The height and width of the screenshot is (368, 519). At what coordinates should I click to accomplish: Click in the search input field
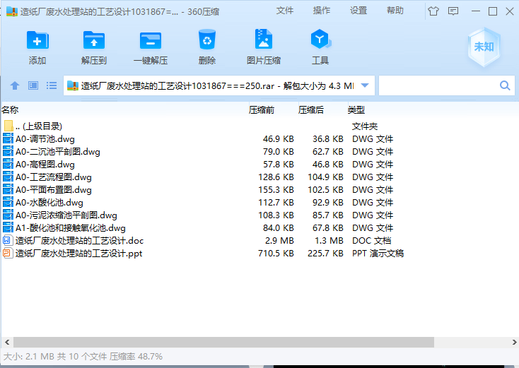(x=437, y=85)
